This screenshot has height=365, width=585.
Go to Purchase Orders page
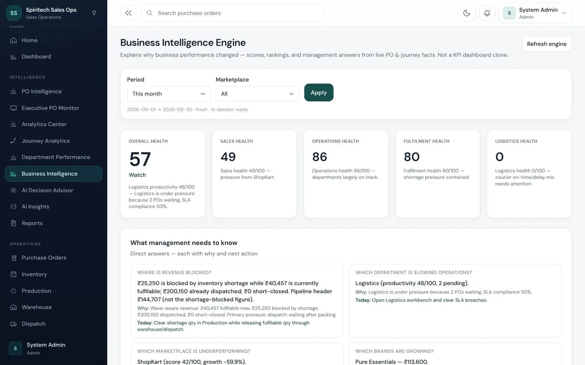click(x=53, y=258)
